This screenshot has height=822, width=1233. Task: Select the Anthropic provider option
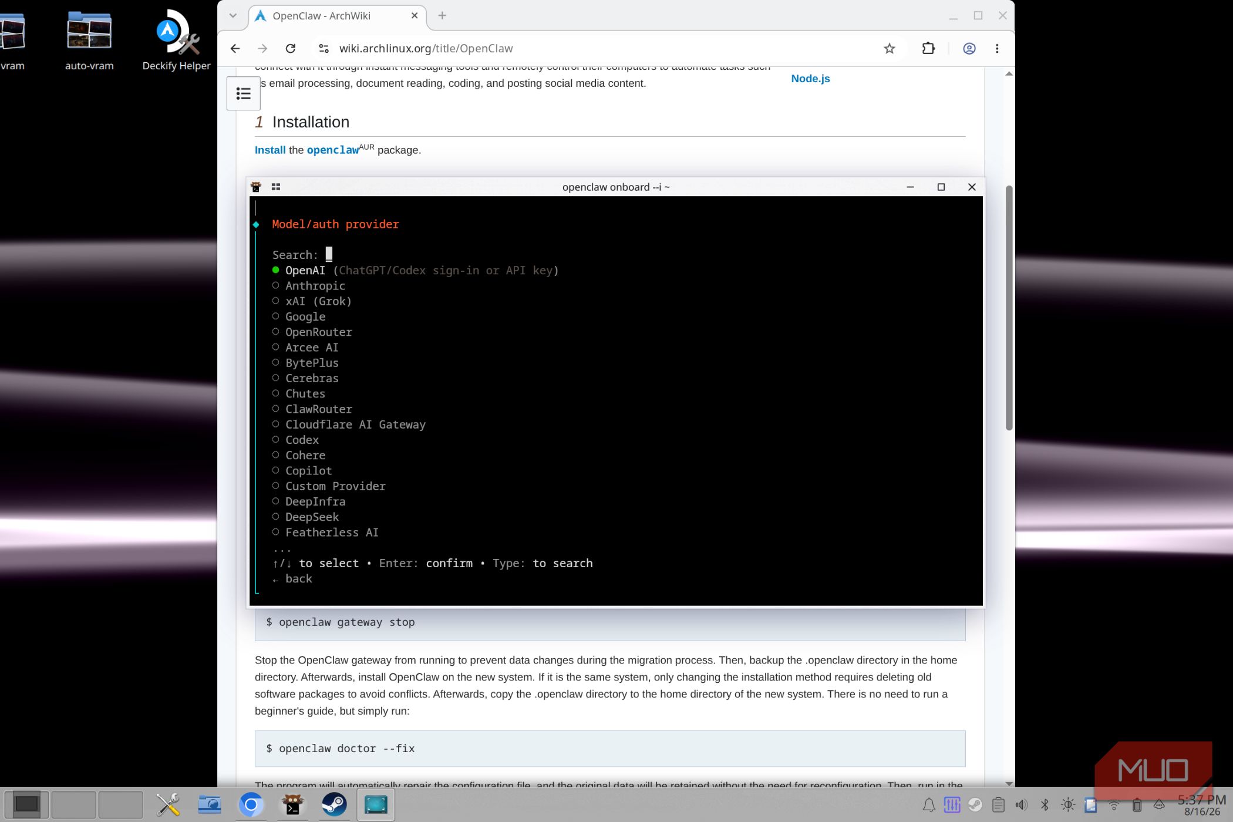pyautogui.click(x=309, y=286)
